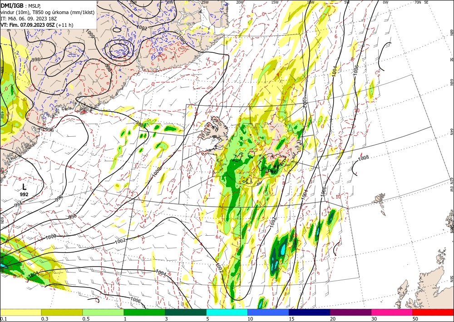Click legend scale value '15'
The height and width of the screenshot is (322, 454).
pyautogui.click(x=291, y=319)
